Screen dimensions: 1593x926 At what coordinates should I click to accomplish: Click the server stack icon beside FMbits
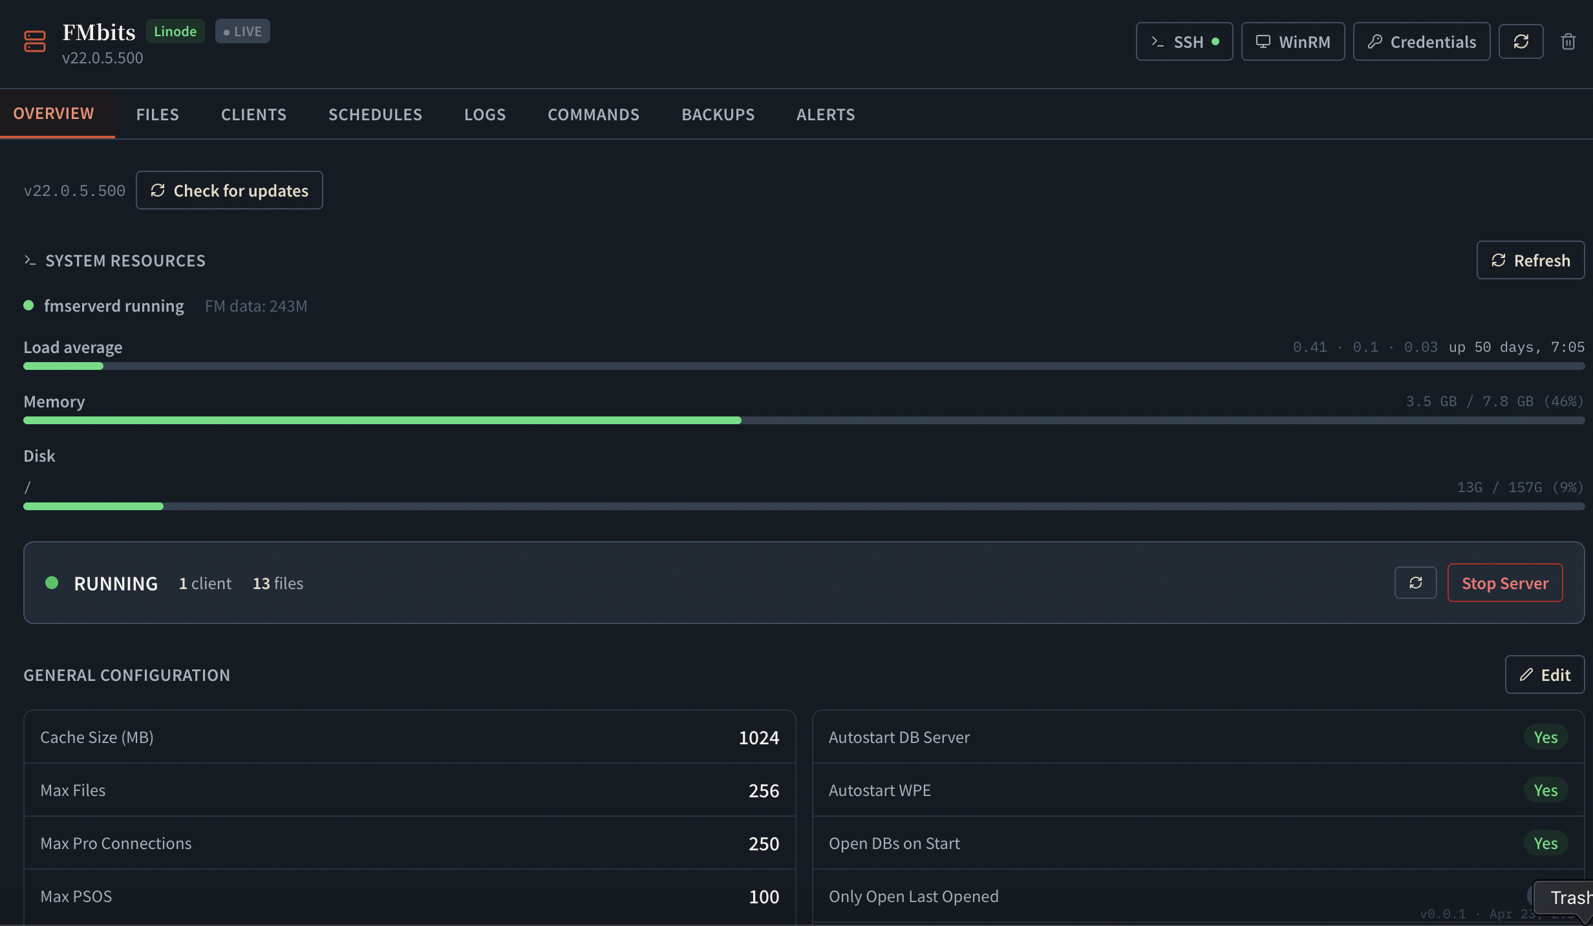tap(35, 42)
